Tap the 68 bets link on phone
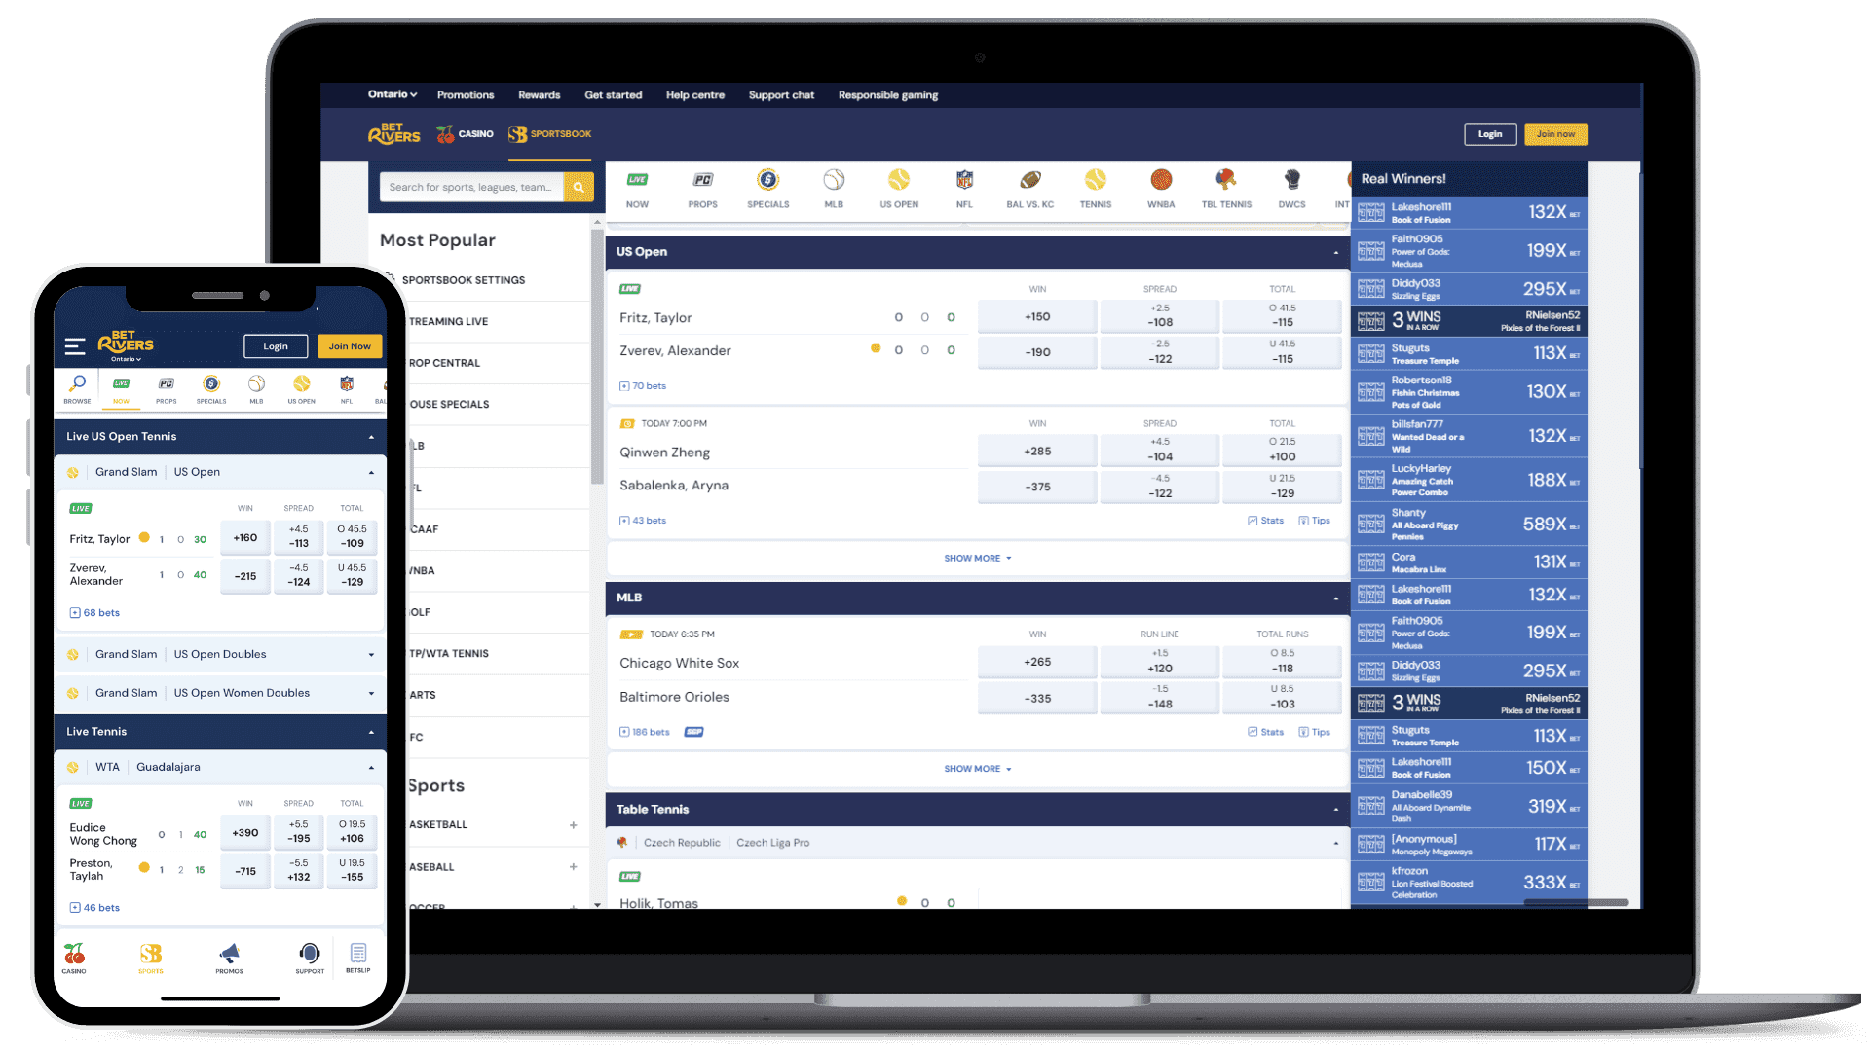The width and height of the screenshot is (1870, 1051). coord(94,613)
